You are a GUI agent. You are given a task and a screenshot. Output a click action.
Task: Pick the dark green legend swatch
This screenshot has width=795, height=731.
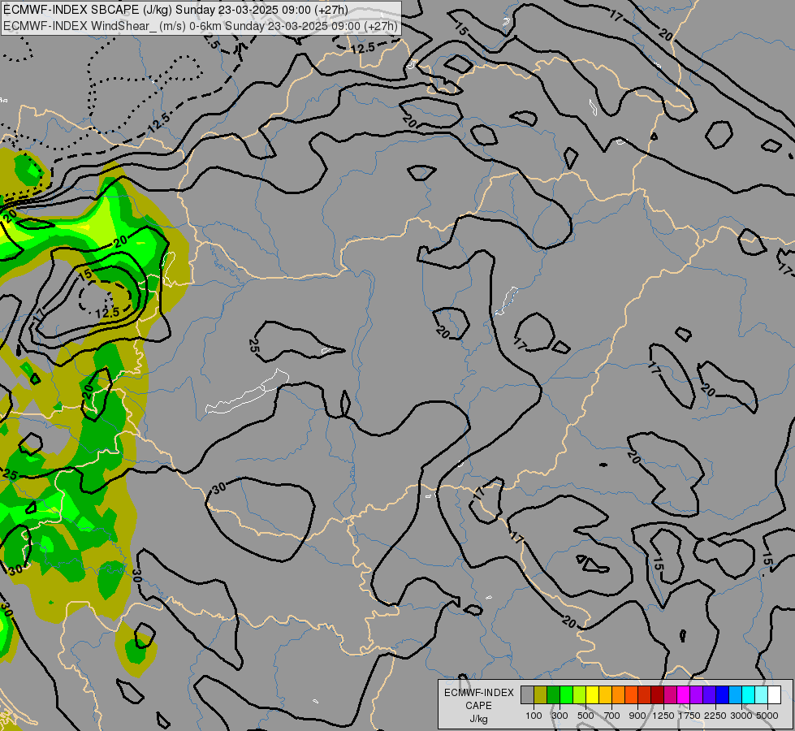pyautogui.click(x=553, y=694)
